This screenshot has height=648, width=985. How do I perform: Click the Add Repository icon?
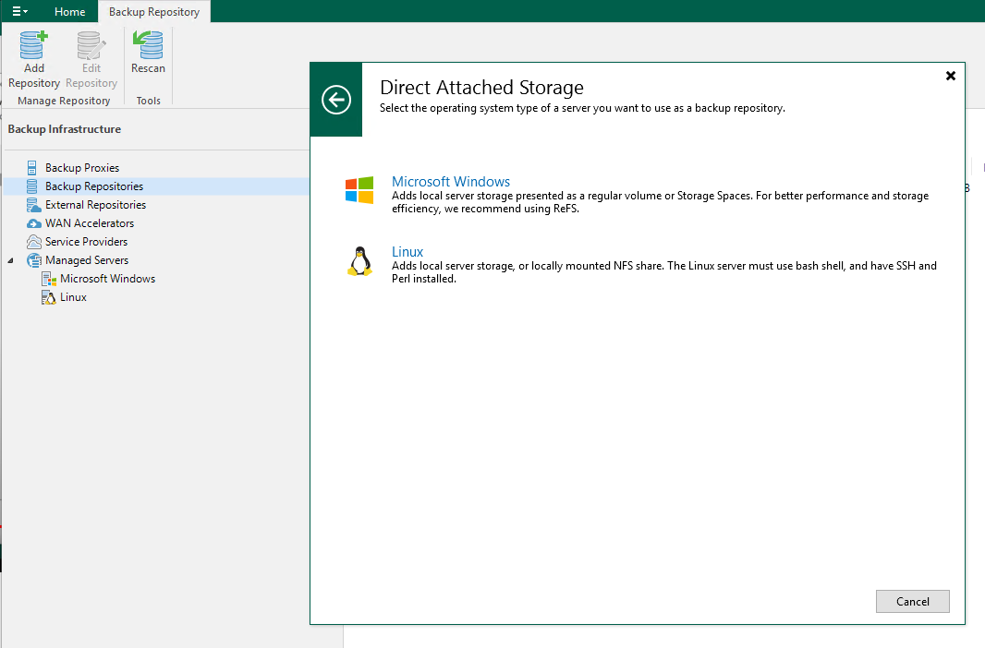34,46
